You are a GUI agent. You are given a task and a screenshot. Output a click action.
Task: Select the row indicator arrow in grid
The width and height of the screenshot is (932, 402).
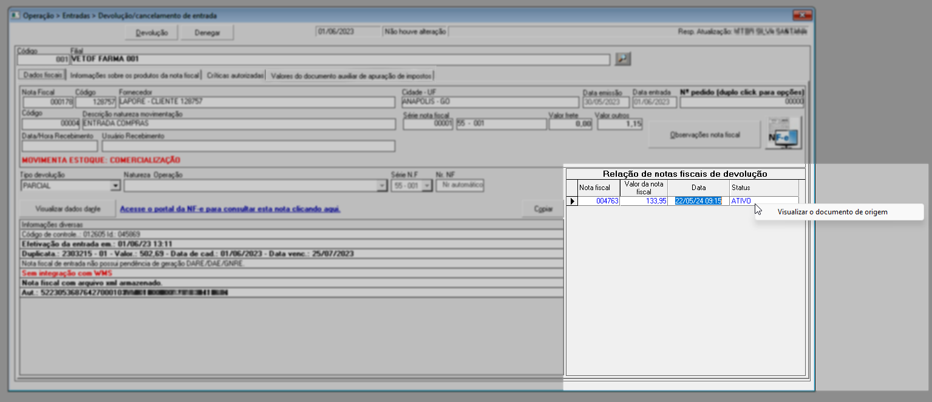point(572,201)
